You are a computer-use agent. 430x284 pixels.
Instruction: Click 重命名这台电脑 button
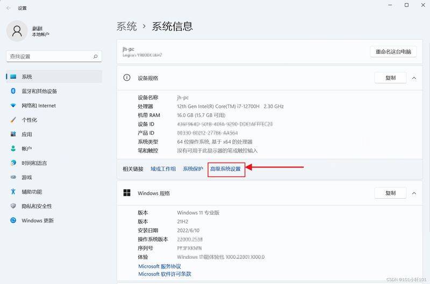click(x=393, y=52)
